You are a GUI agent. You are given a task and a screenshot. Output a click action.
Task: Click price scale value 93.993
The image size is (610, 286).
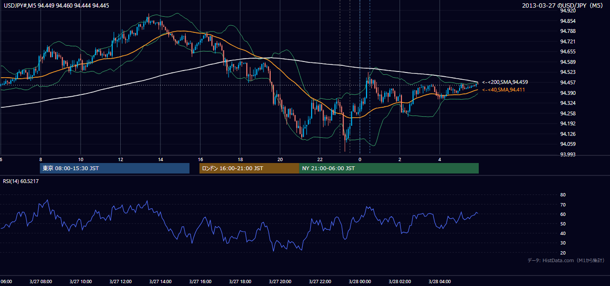pos(568,154)
